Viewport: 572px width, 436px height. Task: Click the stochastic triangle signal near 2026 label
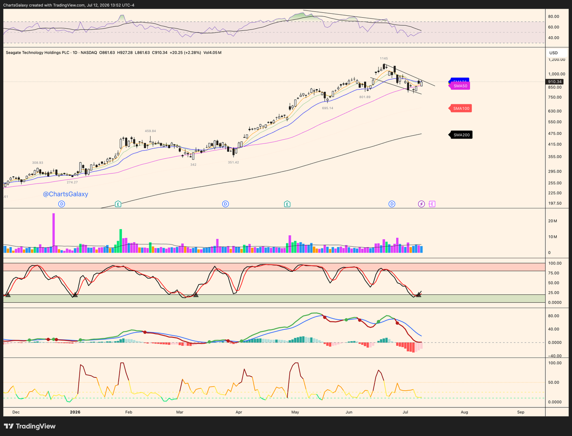(x=75, y=295)
